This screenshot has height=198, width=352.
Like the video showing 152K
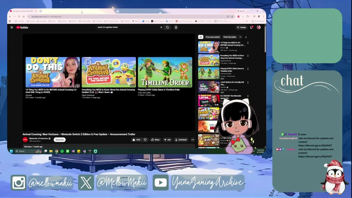click(x=136, y=140)
